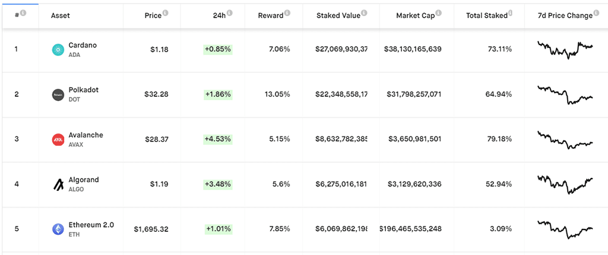This screenshot has width=608, height=255.
Task: Sort by Total Staked column header
Action: point(487,15)
